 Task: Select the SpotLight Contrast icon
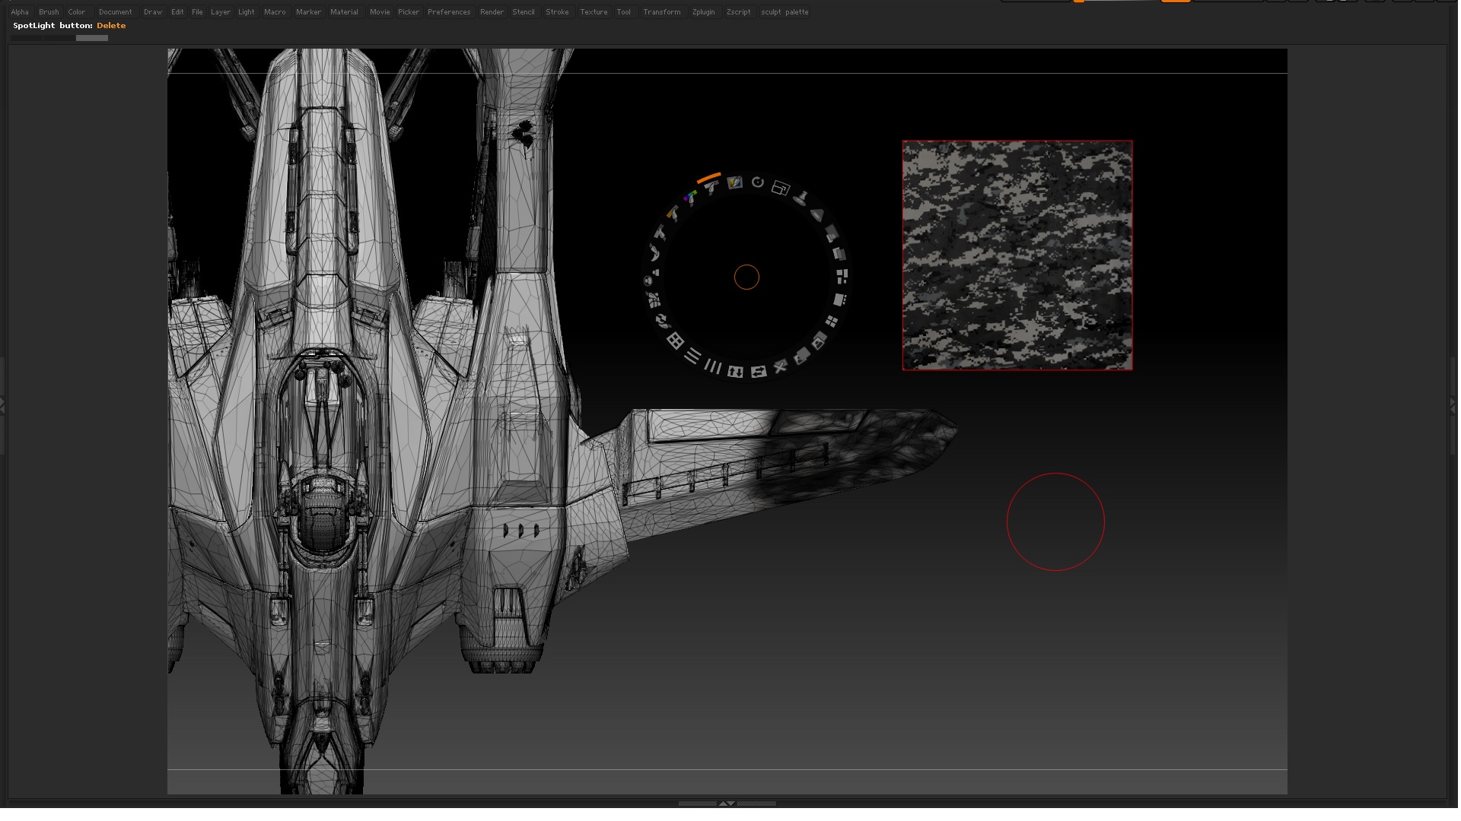(x=660, y=232)
